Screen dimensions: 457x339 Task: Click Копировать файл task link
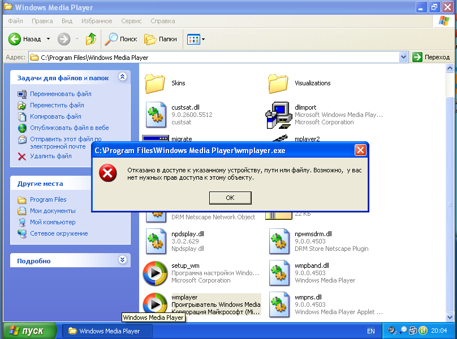(x=55, y=116)
